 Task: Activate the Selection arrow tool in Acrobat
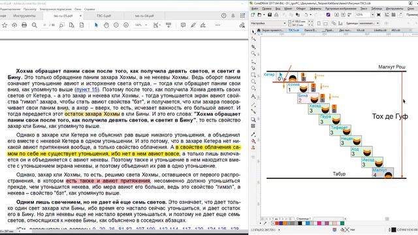coord(96,25)
